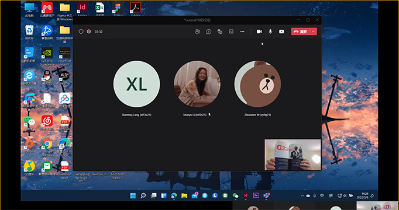Open the meeting chat icon
The height and width of the screenshot is (210, 399).
pos(209,32)
